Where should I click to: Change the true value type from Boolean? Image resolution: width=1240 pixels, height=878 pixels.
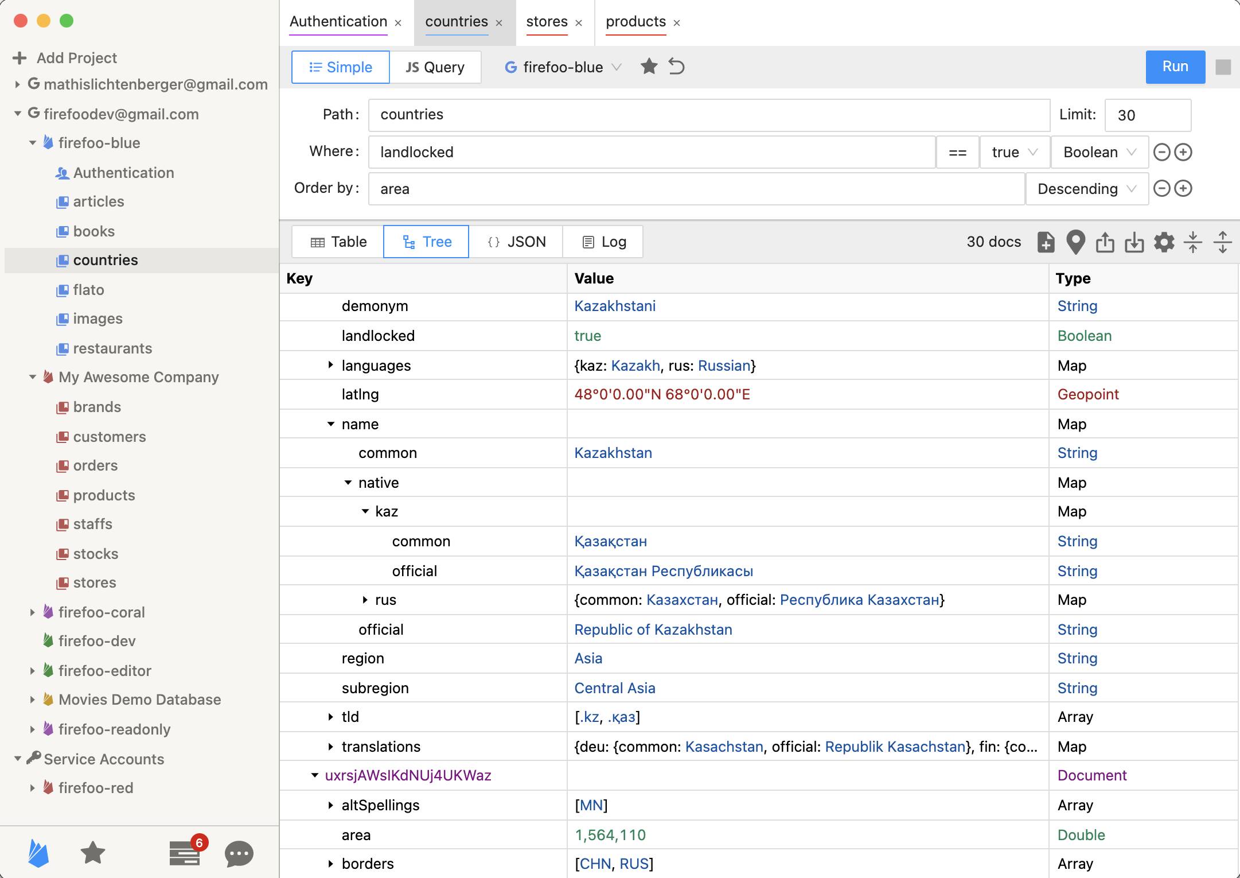(1098, 152)
